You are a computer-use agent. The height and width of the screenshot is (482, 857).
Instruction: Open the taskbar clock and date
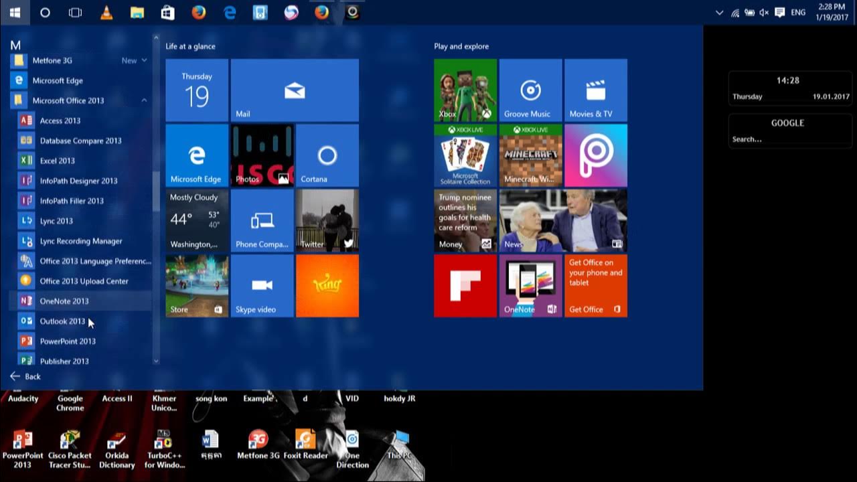[832, 12]
